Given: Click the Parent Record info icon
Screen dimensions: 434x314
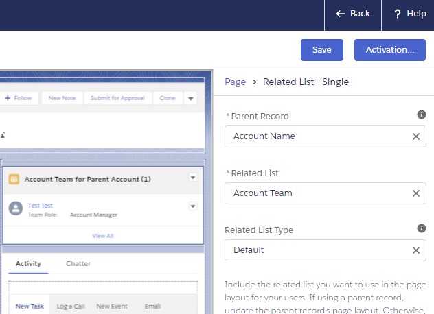Looking at the screenshot, I should click(422, 114).
